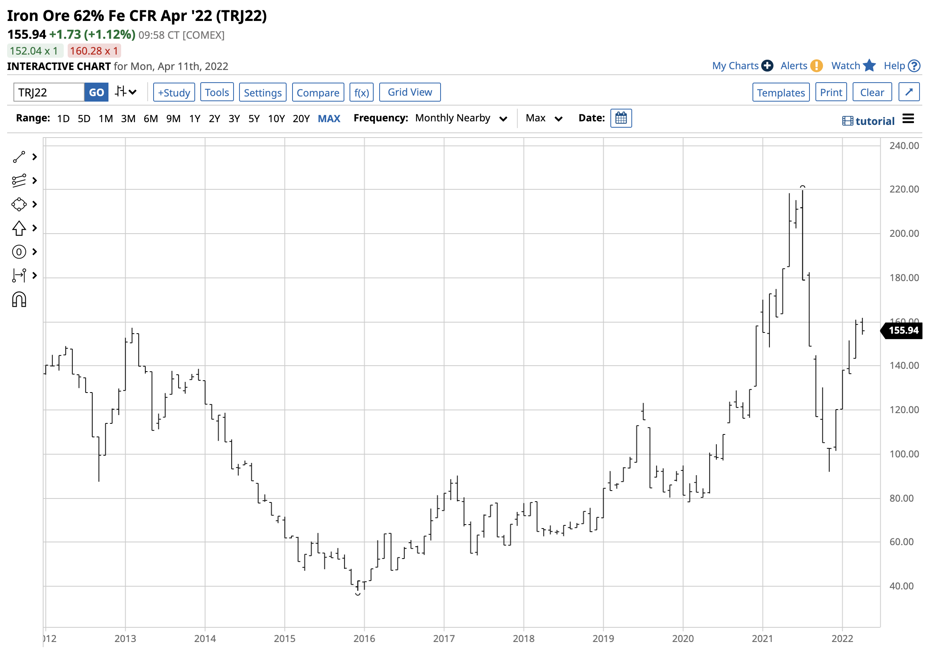Select the up arrow marker tool
This screenshot has height=657, width=931.
[x=19, y=228]
